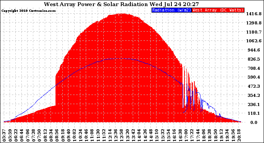Click the x-axis time label 09:18

63,135
